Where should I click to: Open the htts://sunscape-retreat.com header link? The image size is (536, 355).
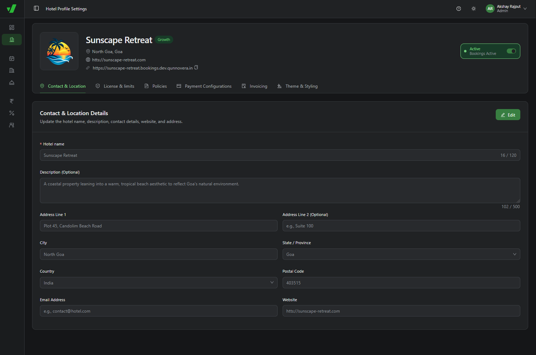point(119,60)
